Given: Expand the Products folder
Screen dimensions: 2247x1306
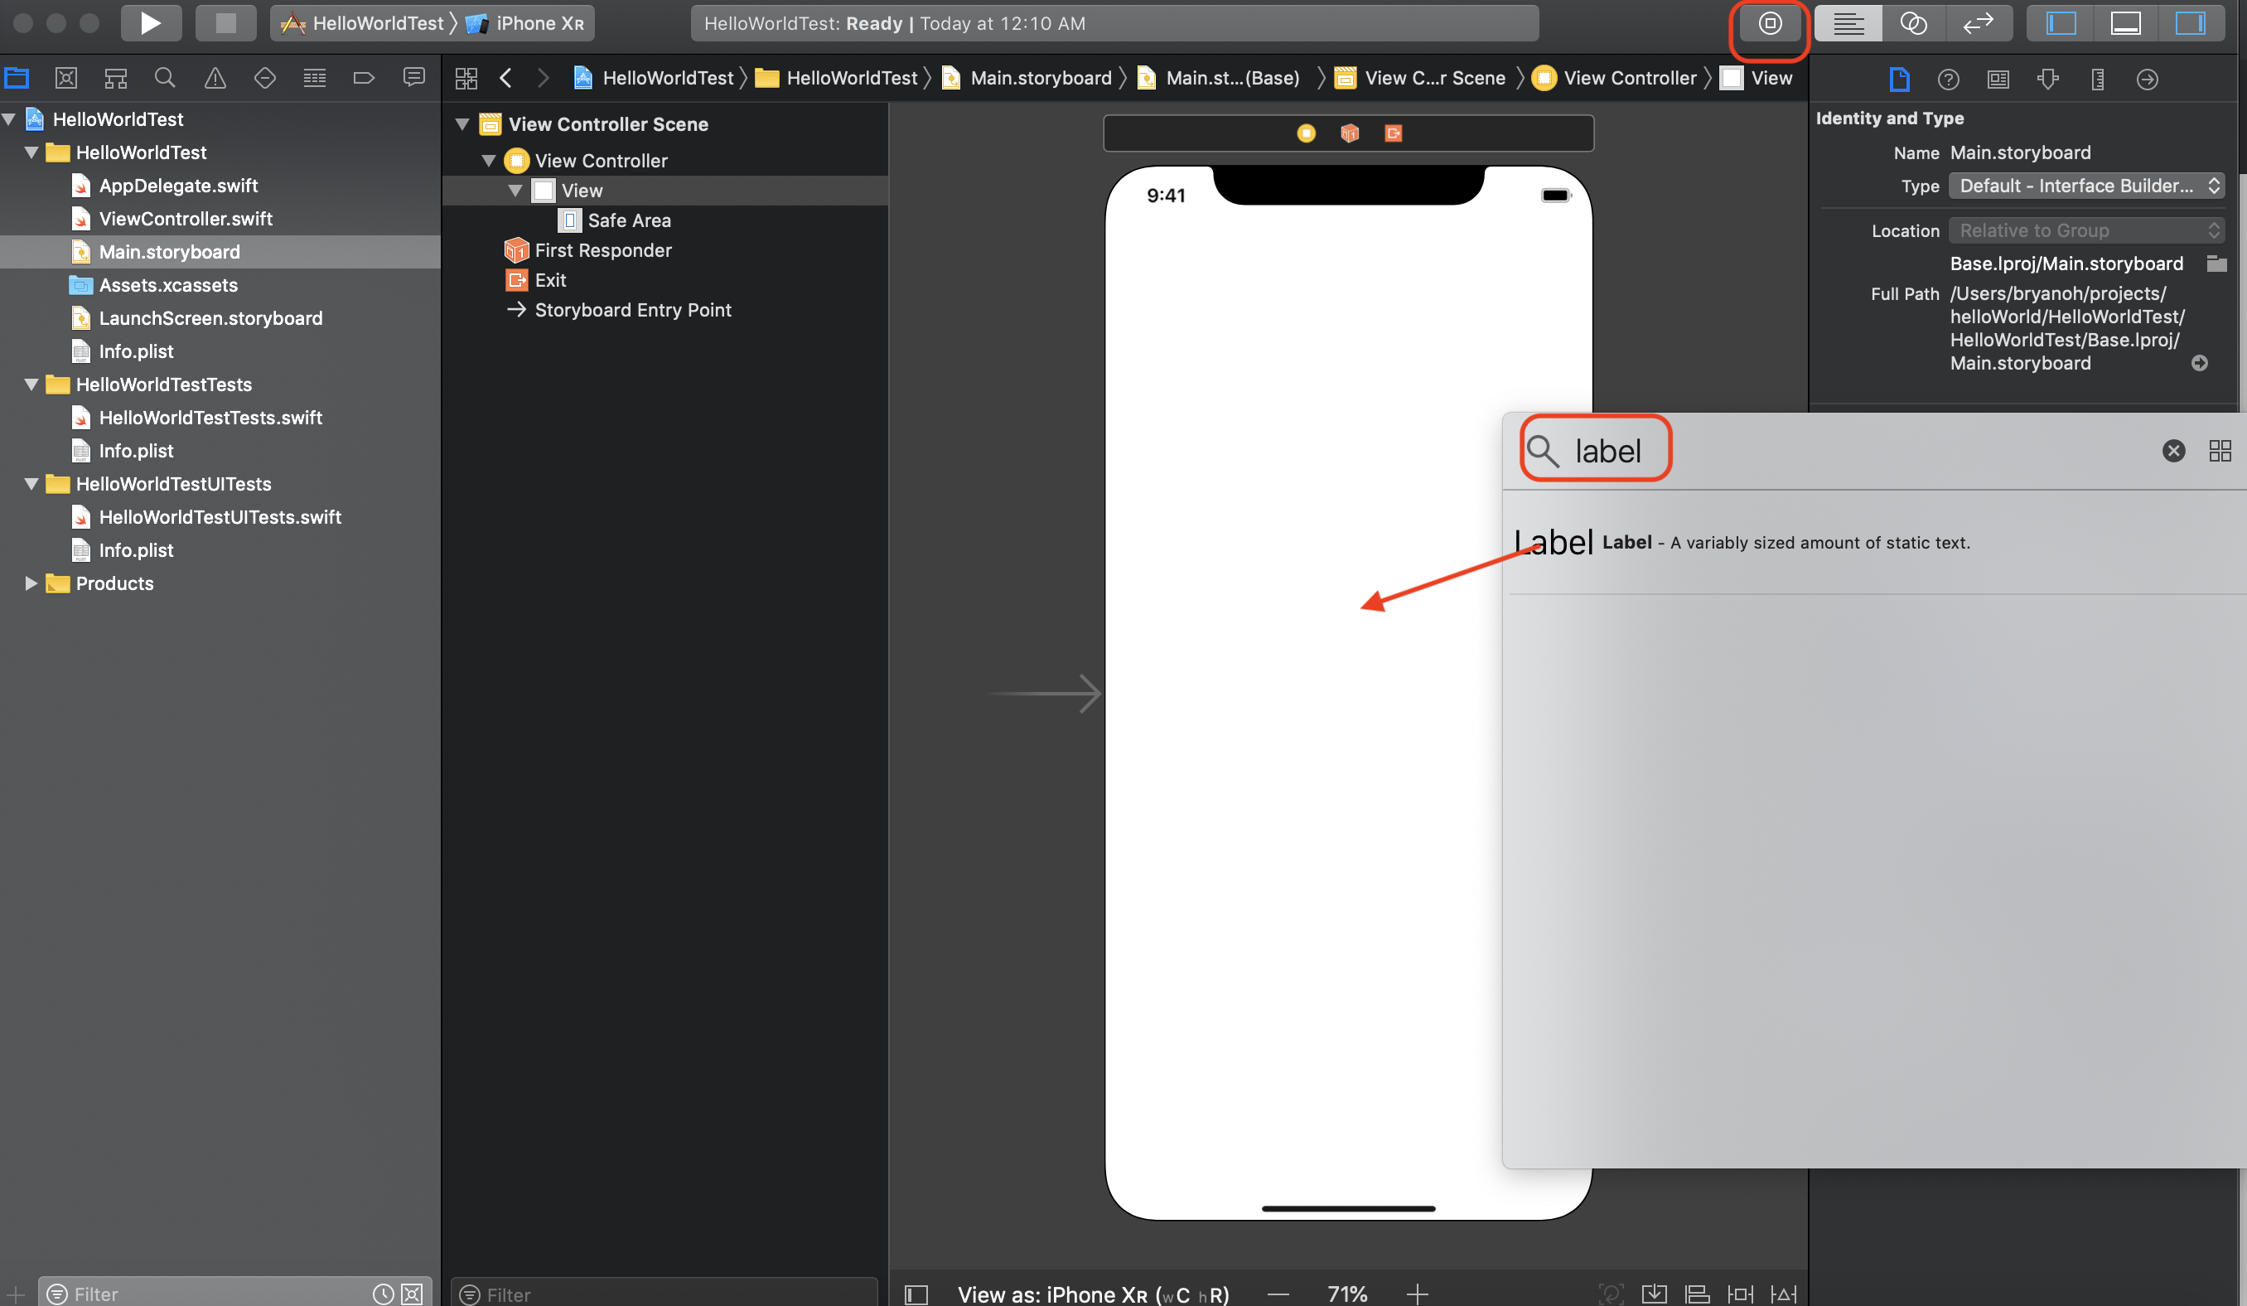Looking at the screenshot, I should (x=31, y=583).
